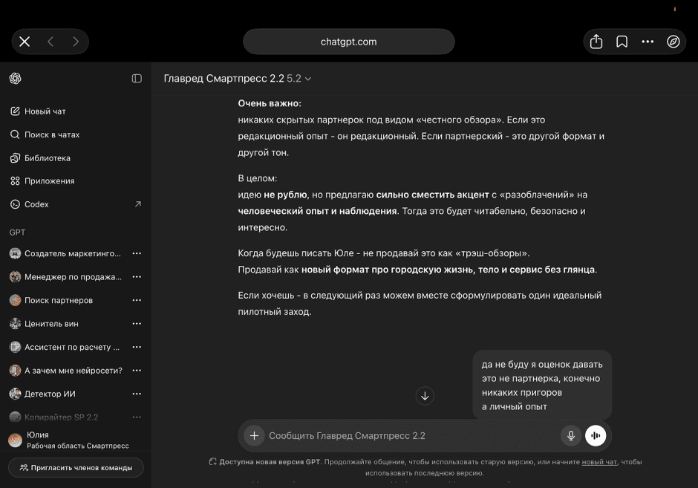The image size is (698, 488).
Task: Click the bookmark icon in browser toolbar
Action: tap(622, 42)
